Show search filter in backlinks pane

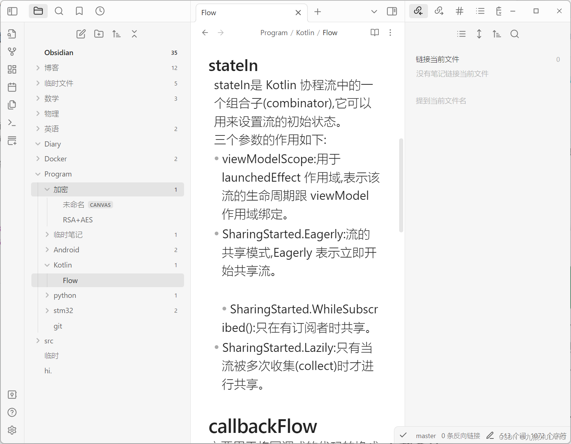514,34
